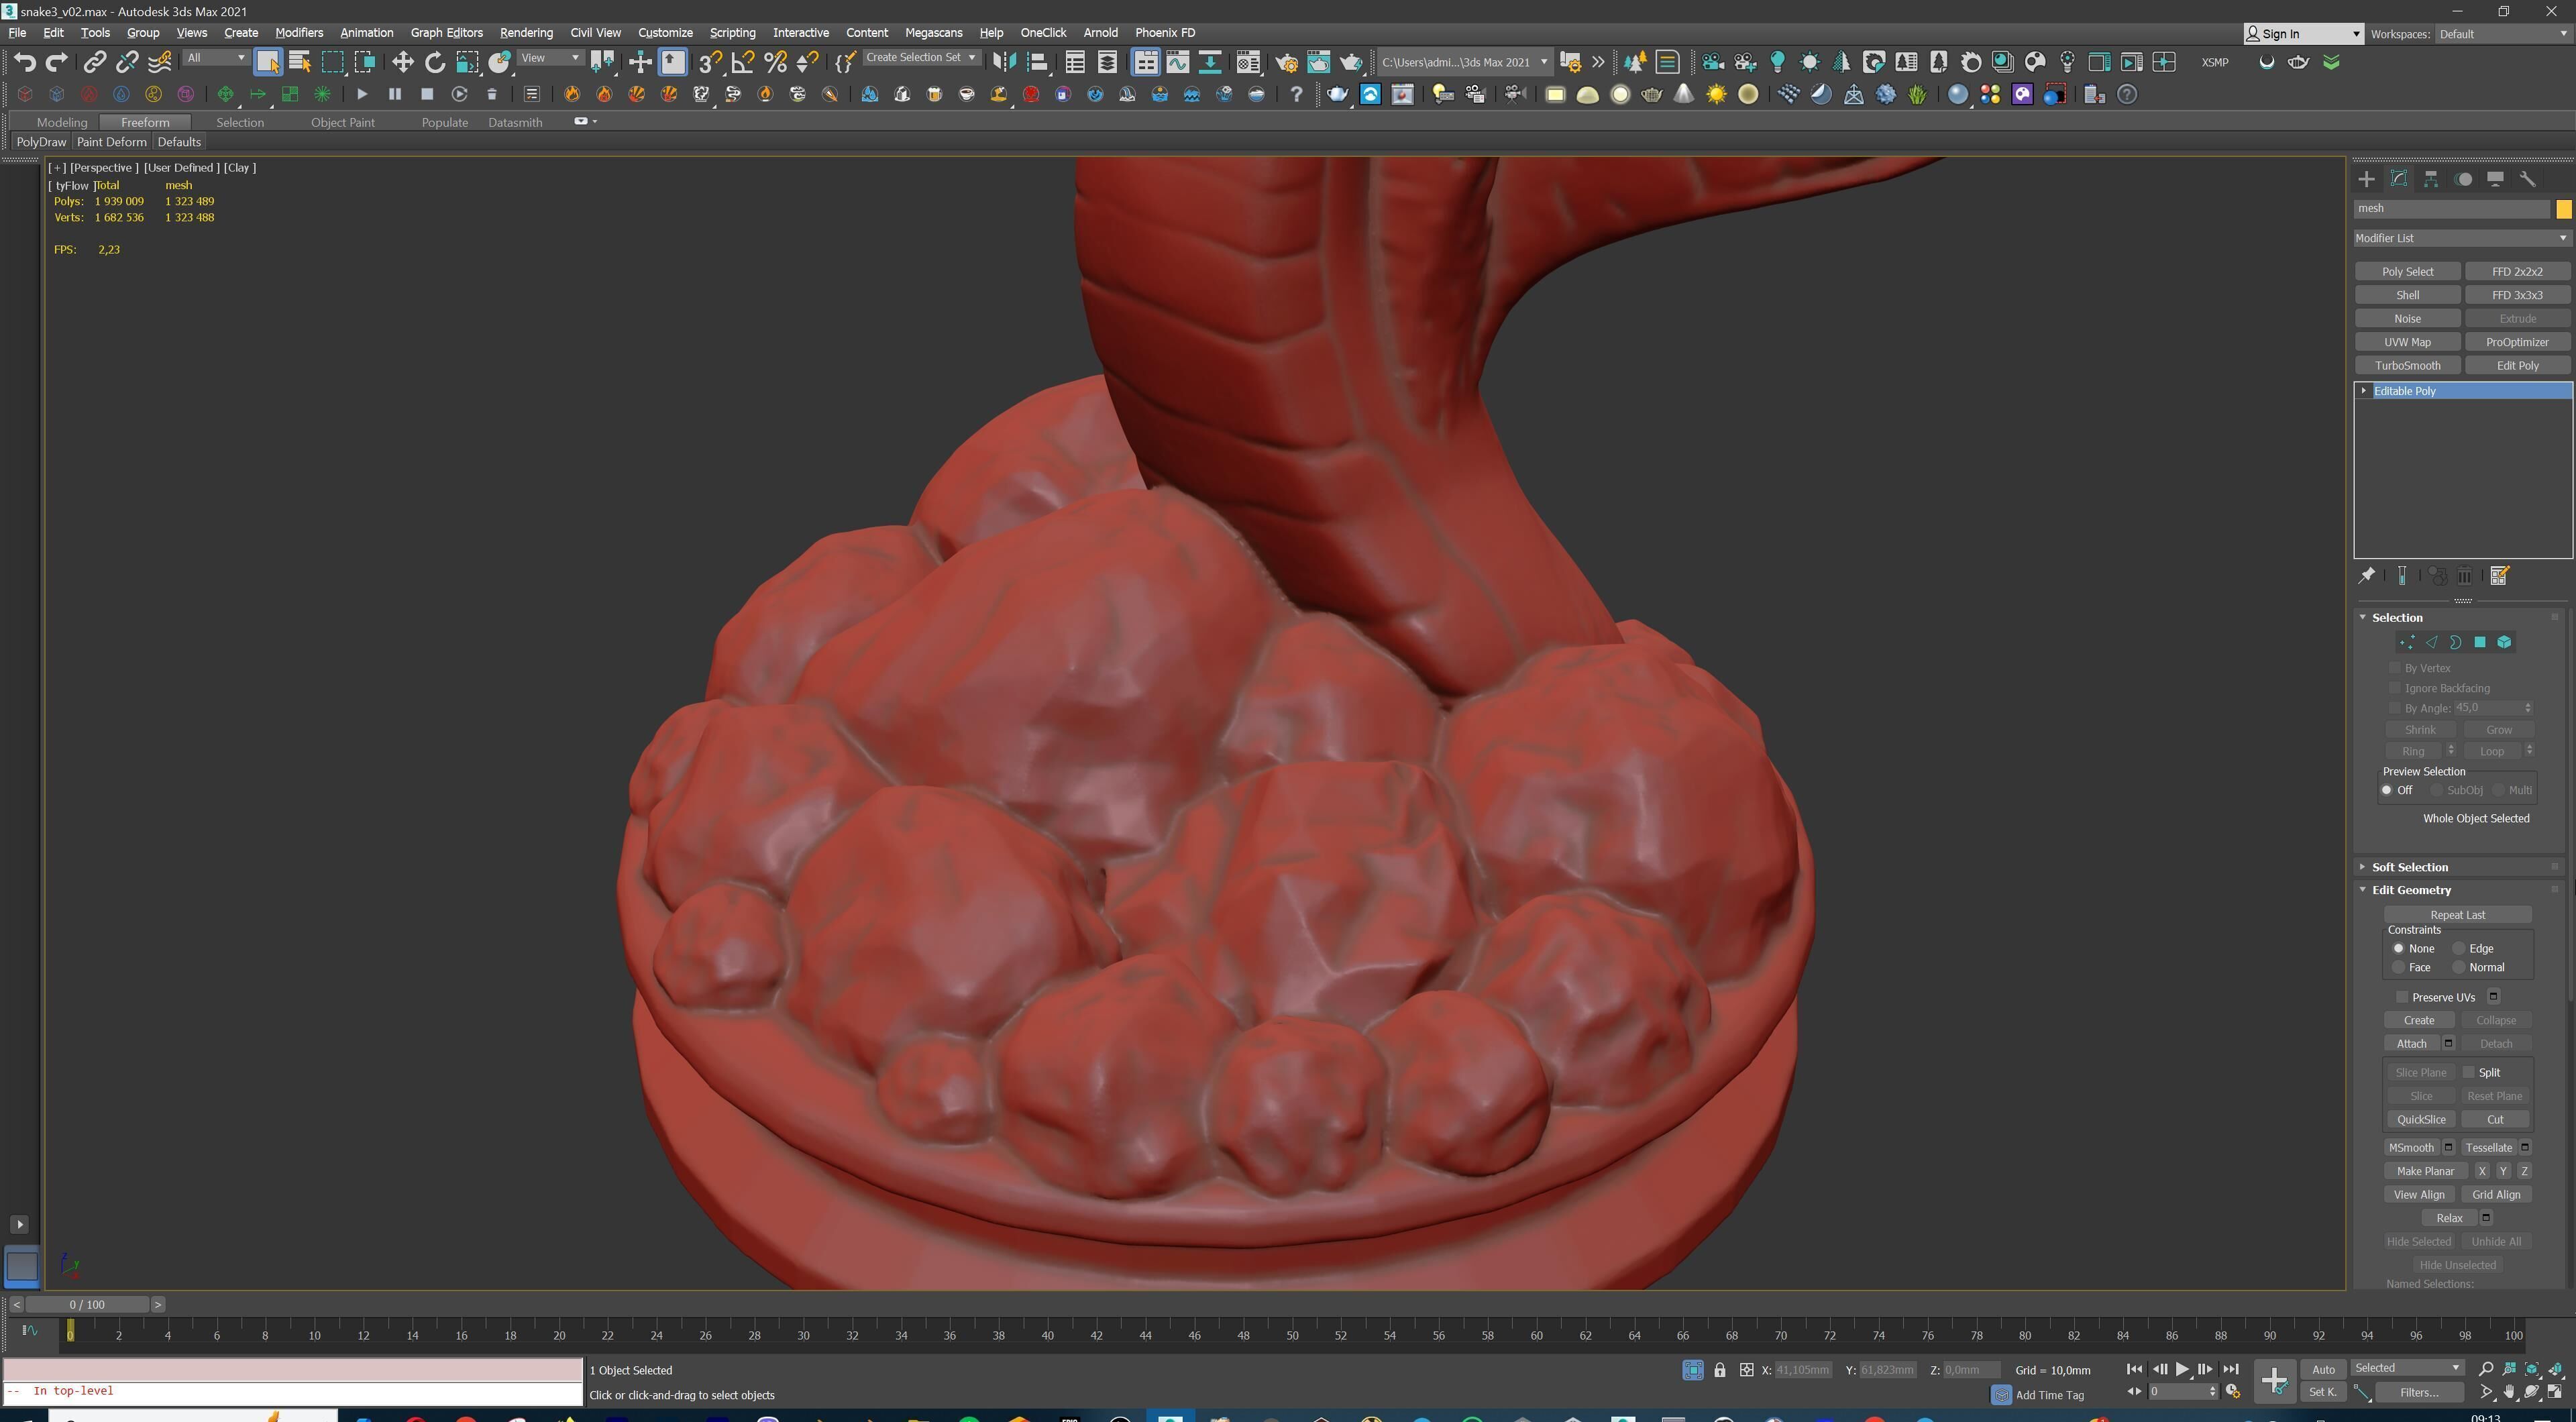Collapse the Edit Geometry rollout
2576x1422 pixels.
(x=2411, y=890)
